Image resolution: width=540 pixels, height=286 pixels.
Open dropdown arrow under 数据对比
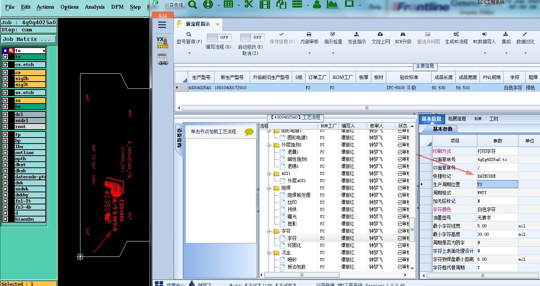[525, 53]
